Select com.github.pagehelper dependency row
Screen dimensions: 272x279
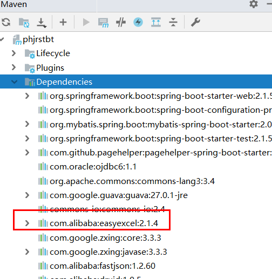[136, 153]
